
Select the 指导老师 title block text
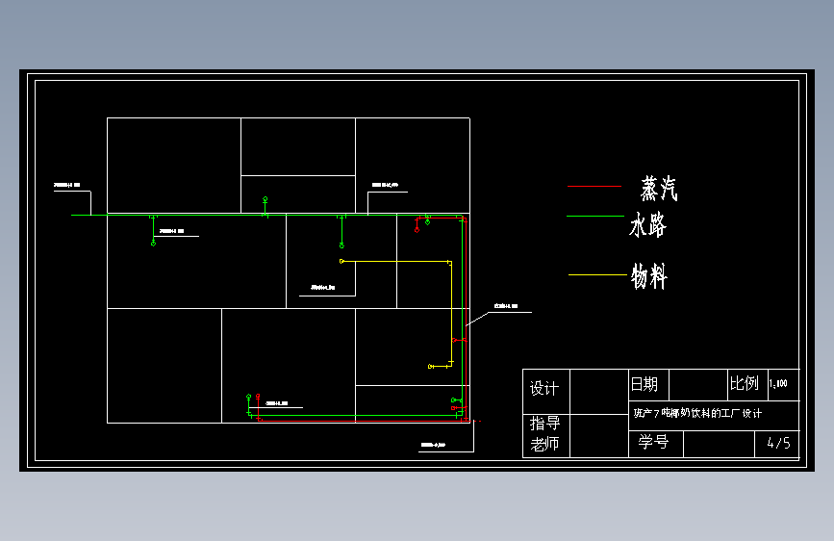[544, 433]
